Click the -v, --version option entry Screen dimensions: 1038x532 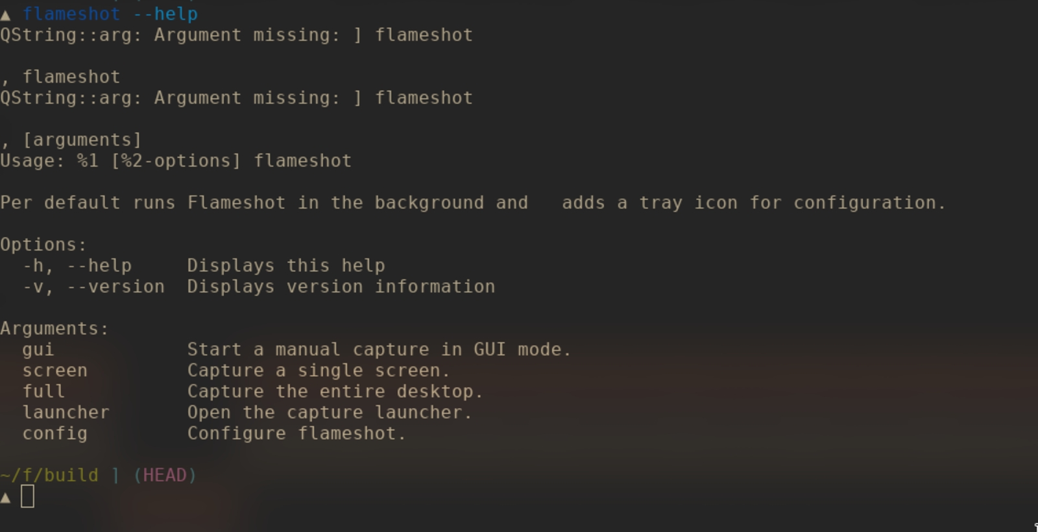[93, 287]
